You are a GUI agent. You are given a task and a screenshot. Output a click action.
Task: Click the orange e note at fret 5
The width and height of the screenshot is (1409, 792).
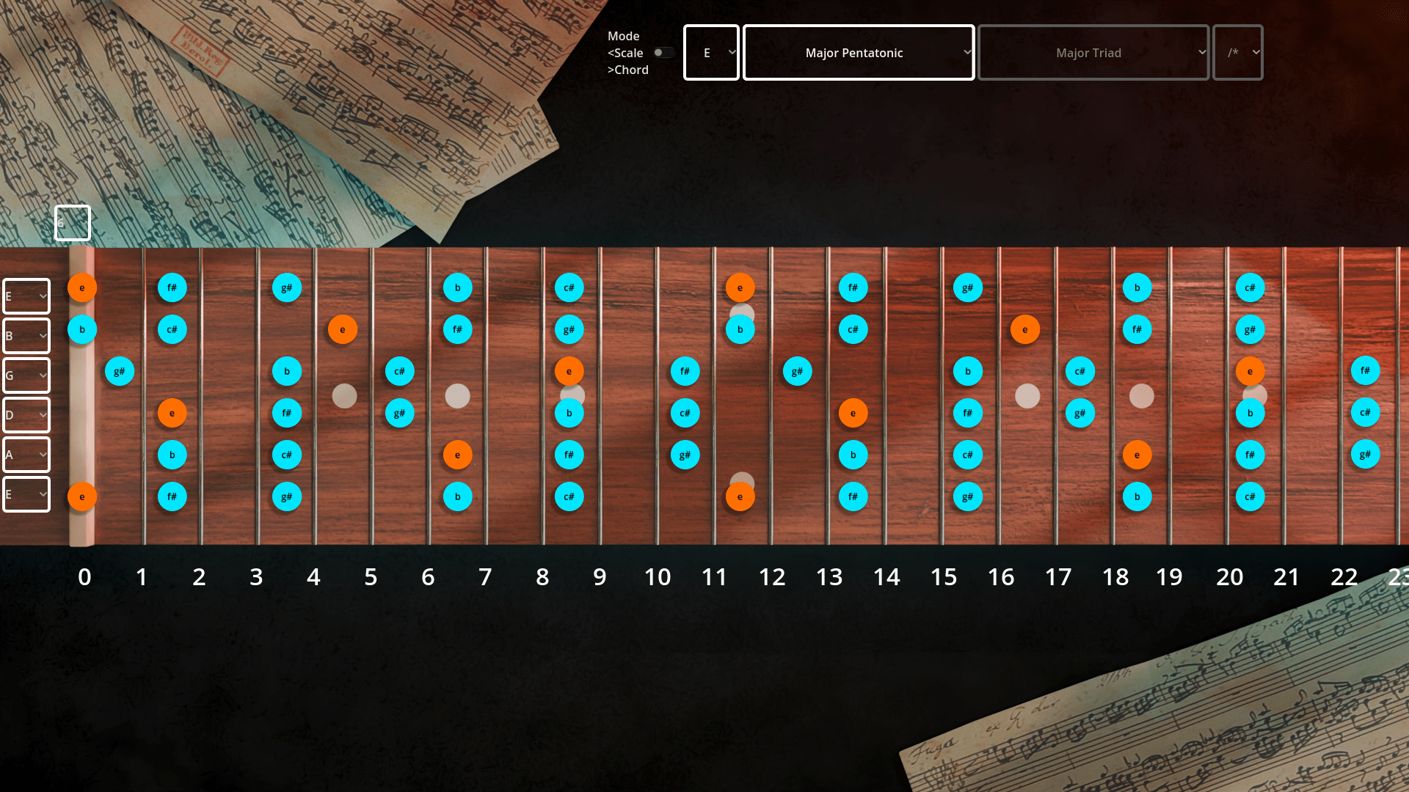[343, 330]
